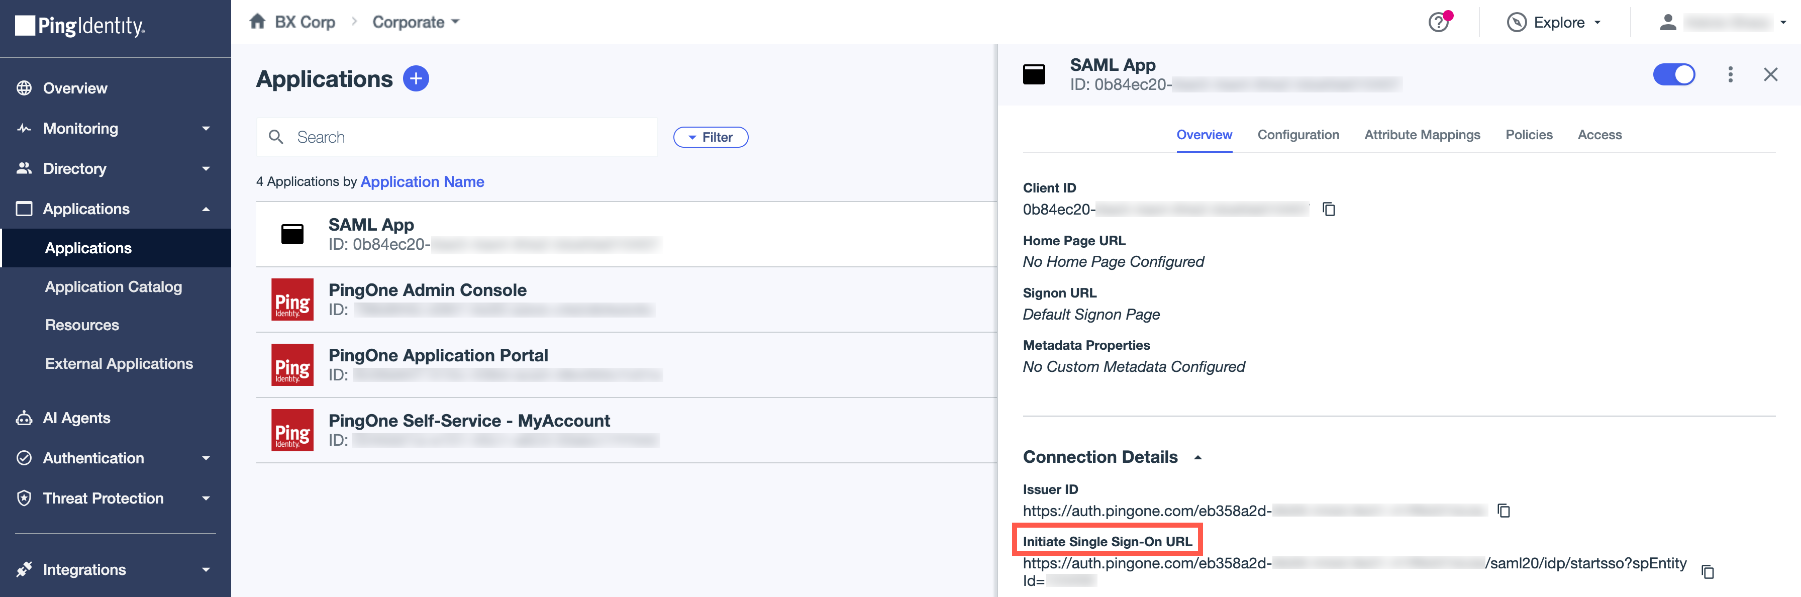Click the Applications window icon in sidebar
1801x597 pixels.
[25, 209]
